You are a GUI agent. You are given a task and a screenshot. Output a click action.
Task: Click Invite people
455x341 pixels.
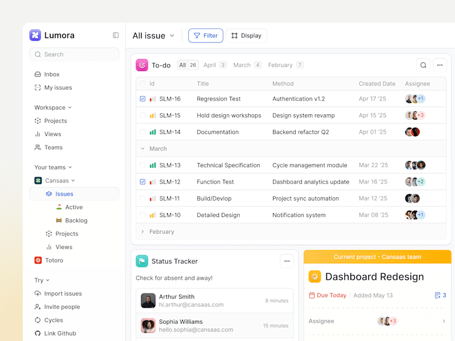[57, 307]
